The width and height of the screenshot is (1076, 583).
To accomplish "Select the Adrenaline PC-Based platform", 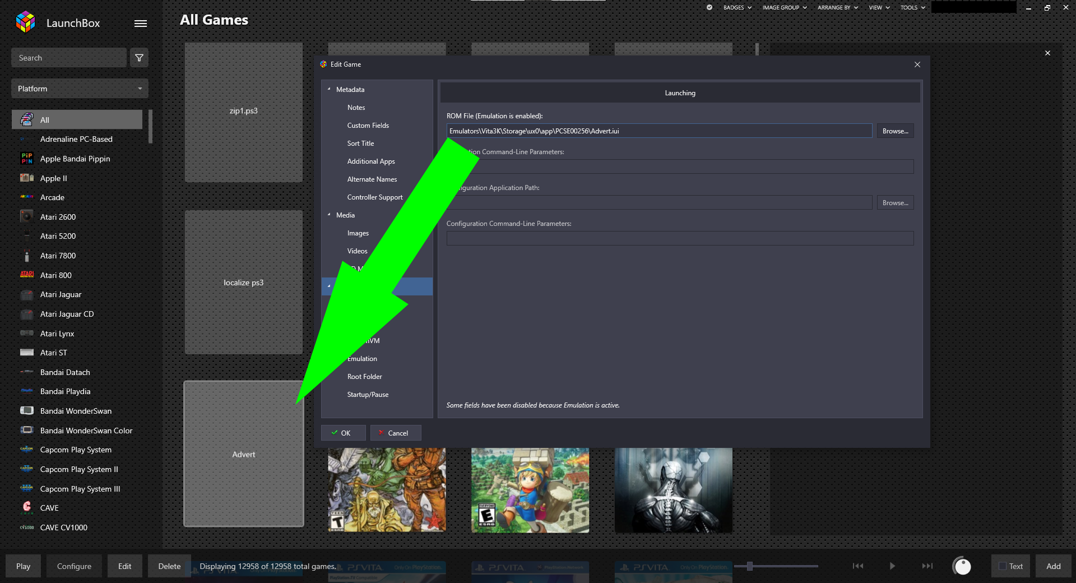I will (77, 139).
